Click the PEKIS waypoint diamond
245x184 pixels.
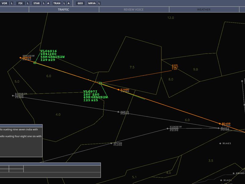tap(118, 112)
